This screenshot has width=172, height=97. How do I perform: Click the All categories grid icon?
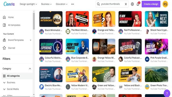(4, 76)
